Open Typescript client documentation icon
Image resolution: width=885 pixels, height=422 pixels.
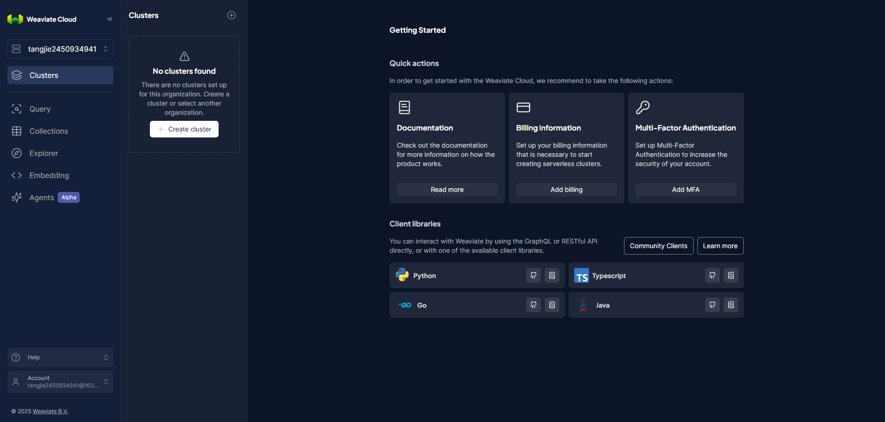click(x=731, y=275)
